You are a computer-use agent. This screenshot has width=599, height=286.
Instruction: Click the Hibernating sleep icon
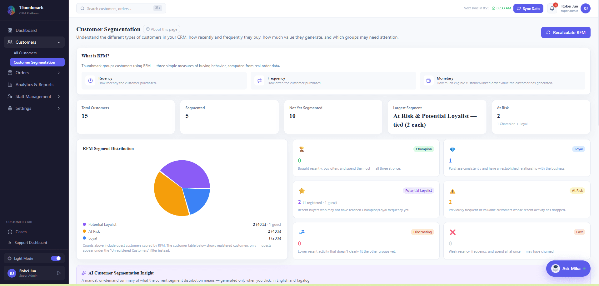302,232
